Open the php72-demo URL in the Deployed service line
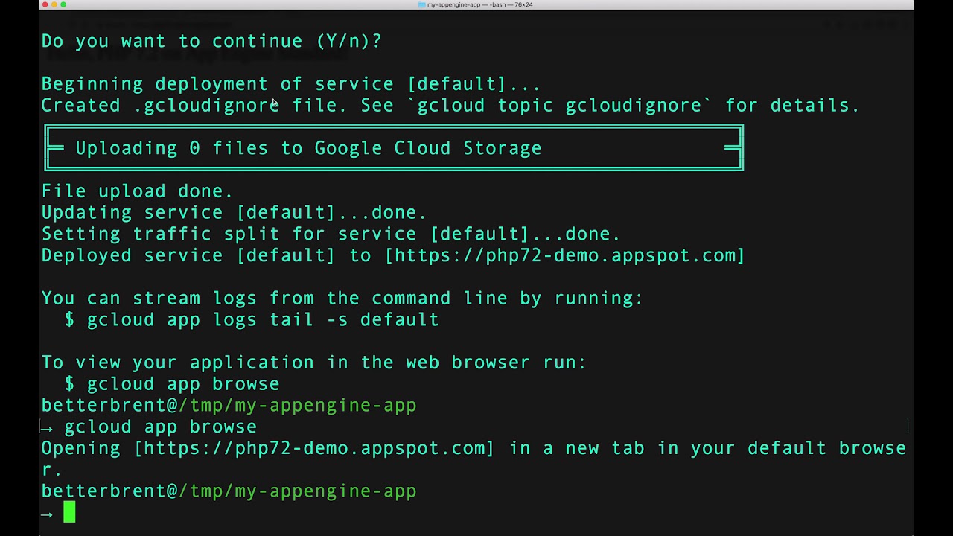The width and height of the screenshot is (953, 536). 566,255
